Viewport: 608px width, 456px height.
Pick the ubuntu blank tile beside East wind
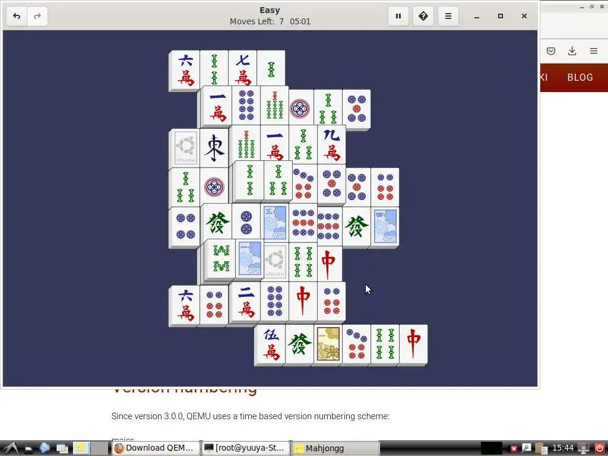tap(185, 147)
